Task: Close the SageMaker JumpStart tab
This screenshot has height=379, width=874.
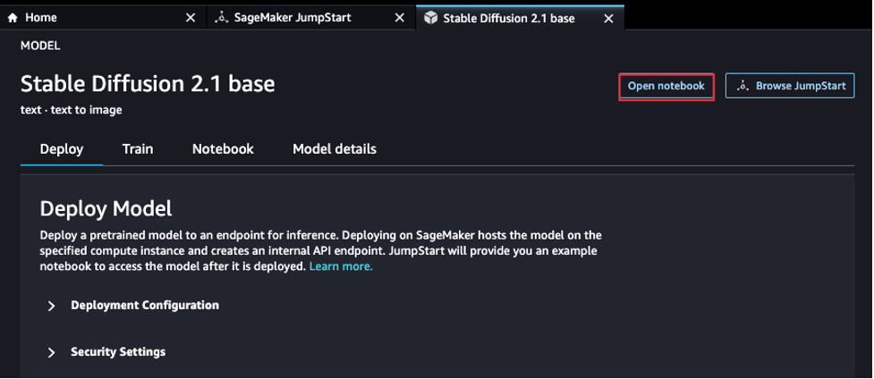Action: [x=400, y=18]
